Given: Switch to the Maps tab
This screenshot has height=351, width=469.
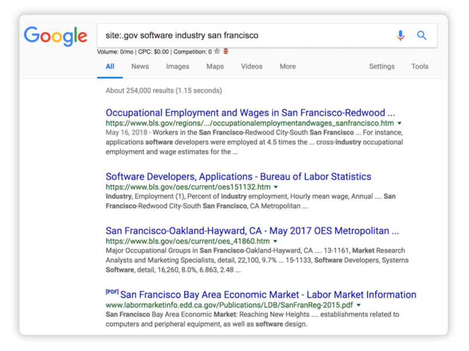Looking at the screenshot, I should coord(215,66).
